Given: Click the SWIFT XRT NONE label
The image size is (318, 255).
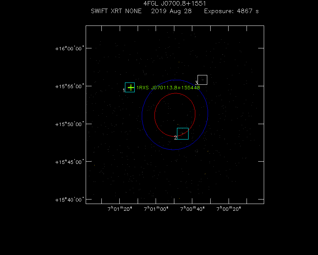Looking at the screenshot, I should [x=116, y=11].
